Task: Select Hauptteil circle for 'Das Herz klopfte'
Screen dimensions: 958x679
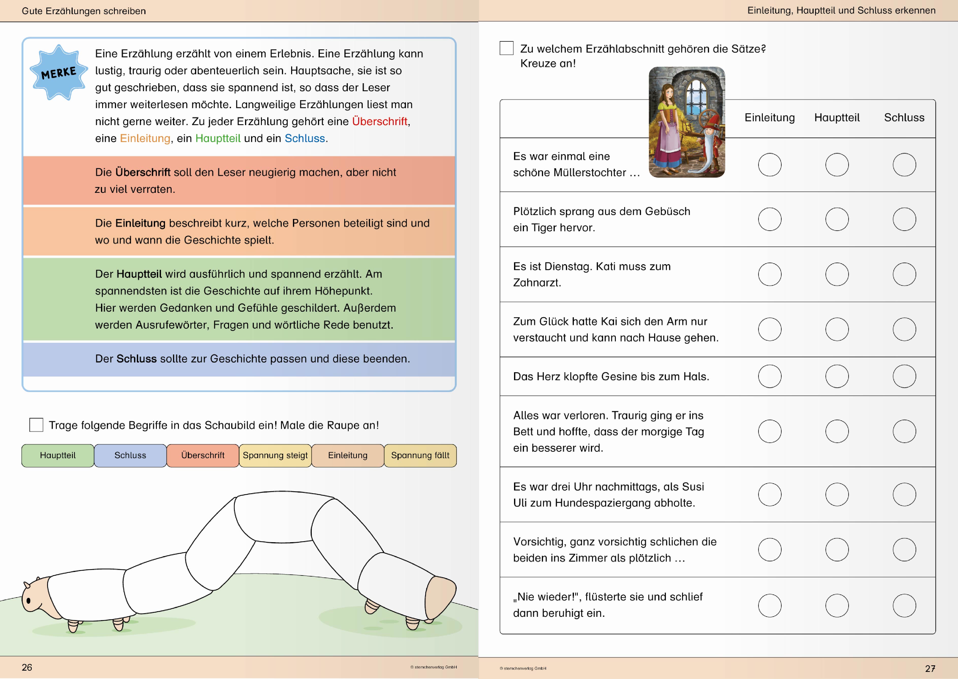Action: point(837,376)
